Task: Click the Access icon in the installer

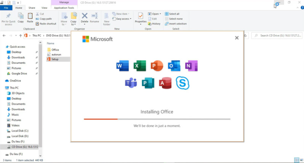Action: pyautogui.click(x=165, y=83)
